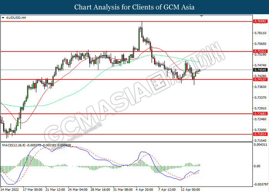Click the 0.73370 price scale value
The height and width of the screenshot is (192, 269).
260,98
